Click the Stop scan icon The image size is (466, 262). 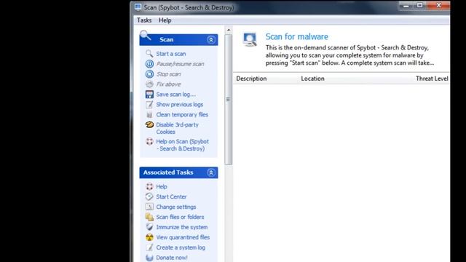[149, 74]
